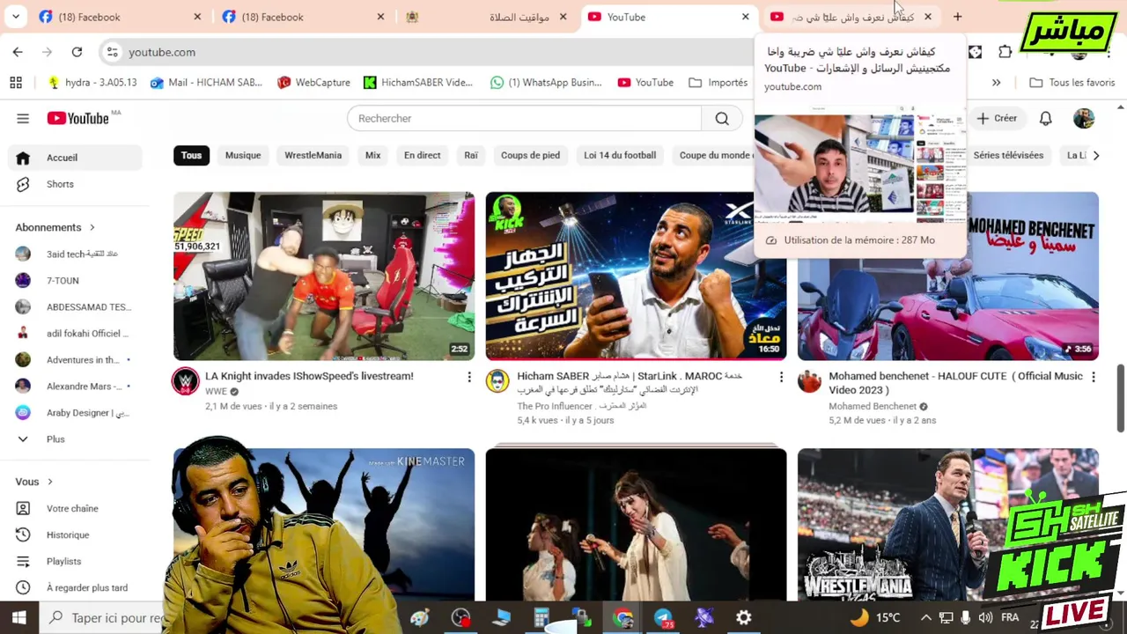The width and height of the screenshot is (1127, 634).
Task: Open hydra - 3.A05.13 bookmark
Action: click(92, 83)
